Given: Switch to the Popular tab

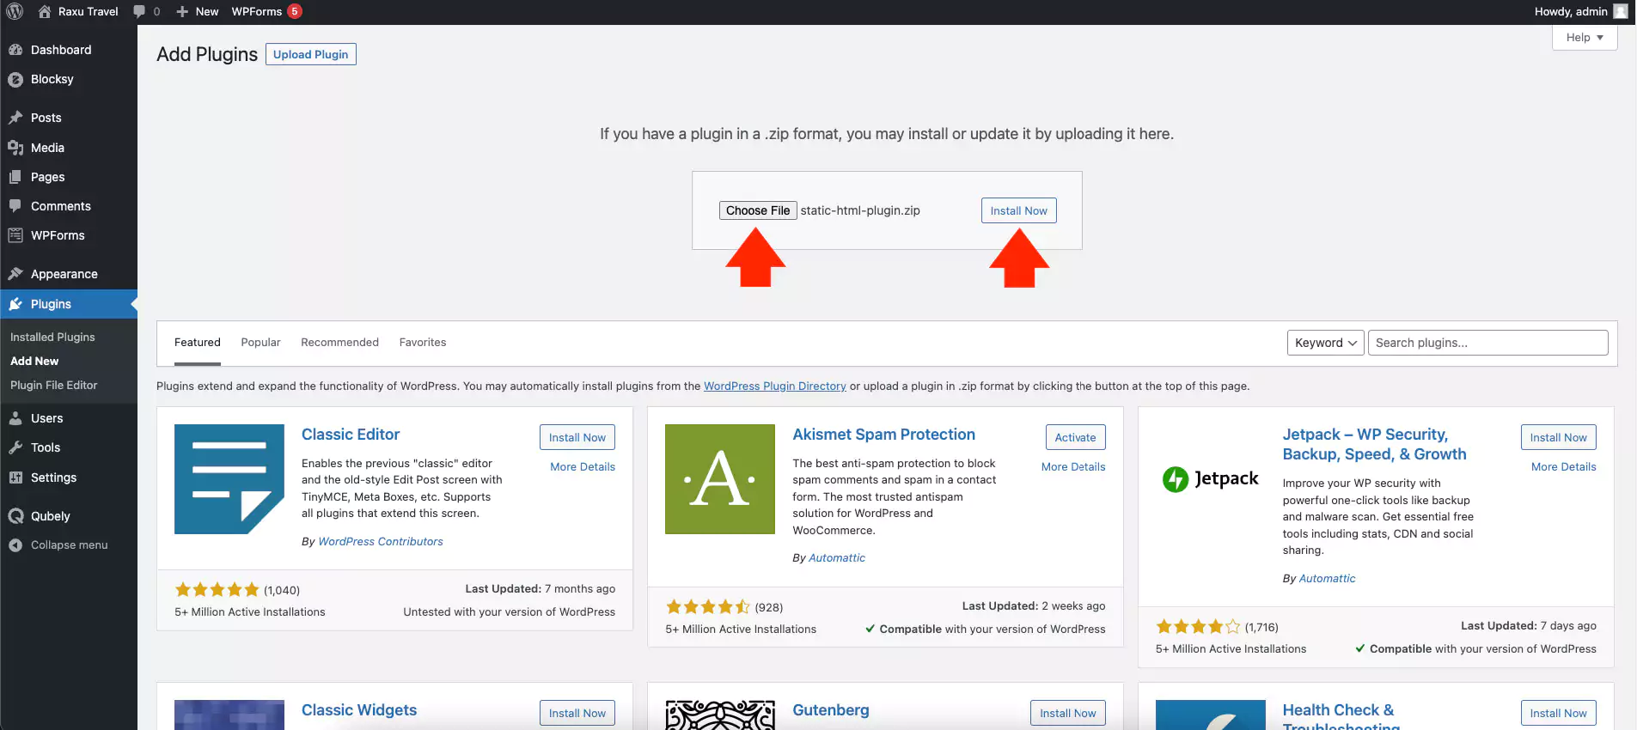Looking at the screenshot, I should (260, 343).
